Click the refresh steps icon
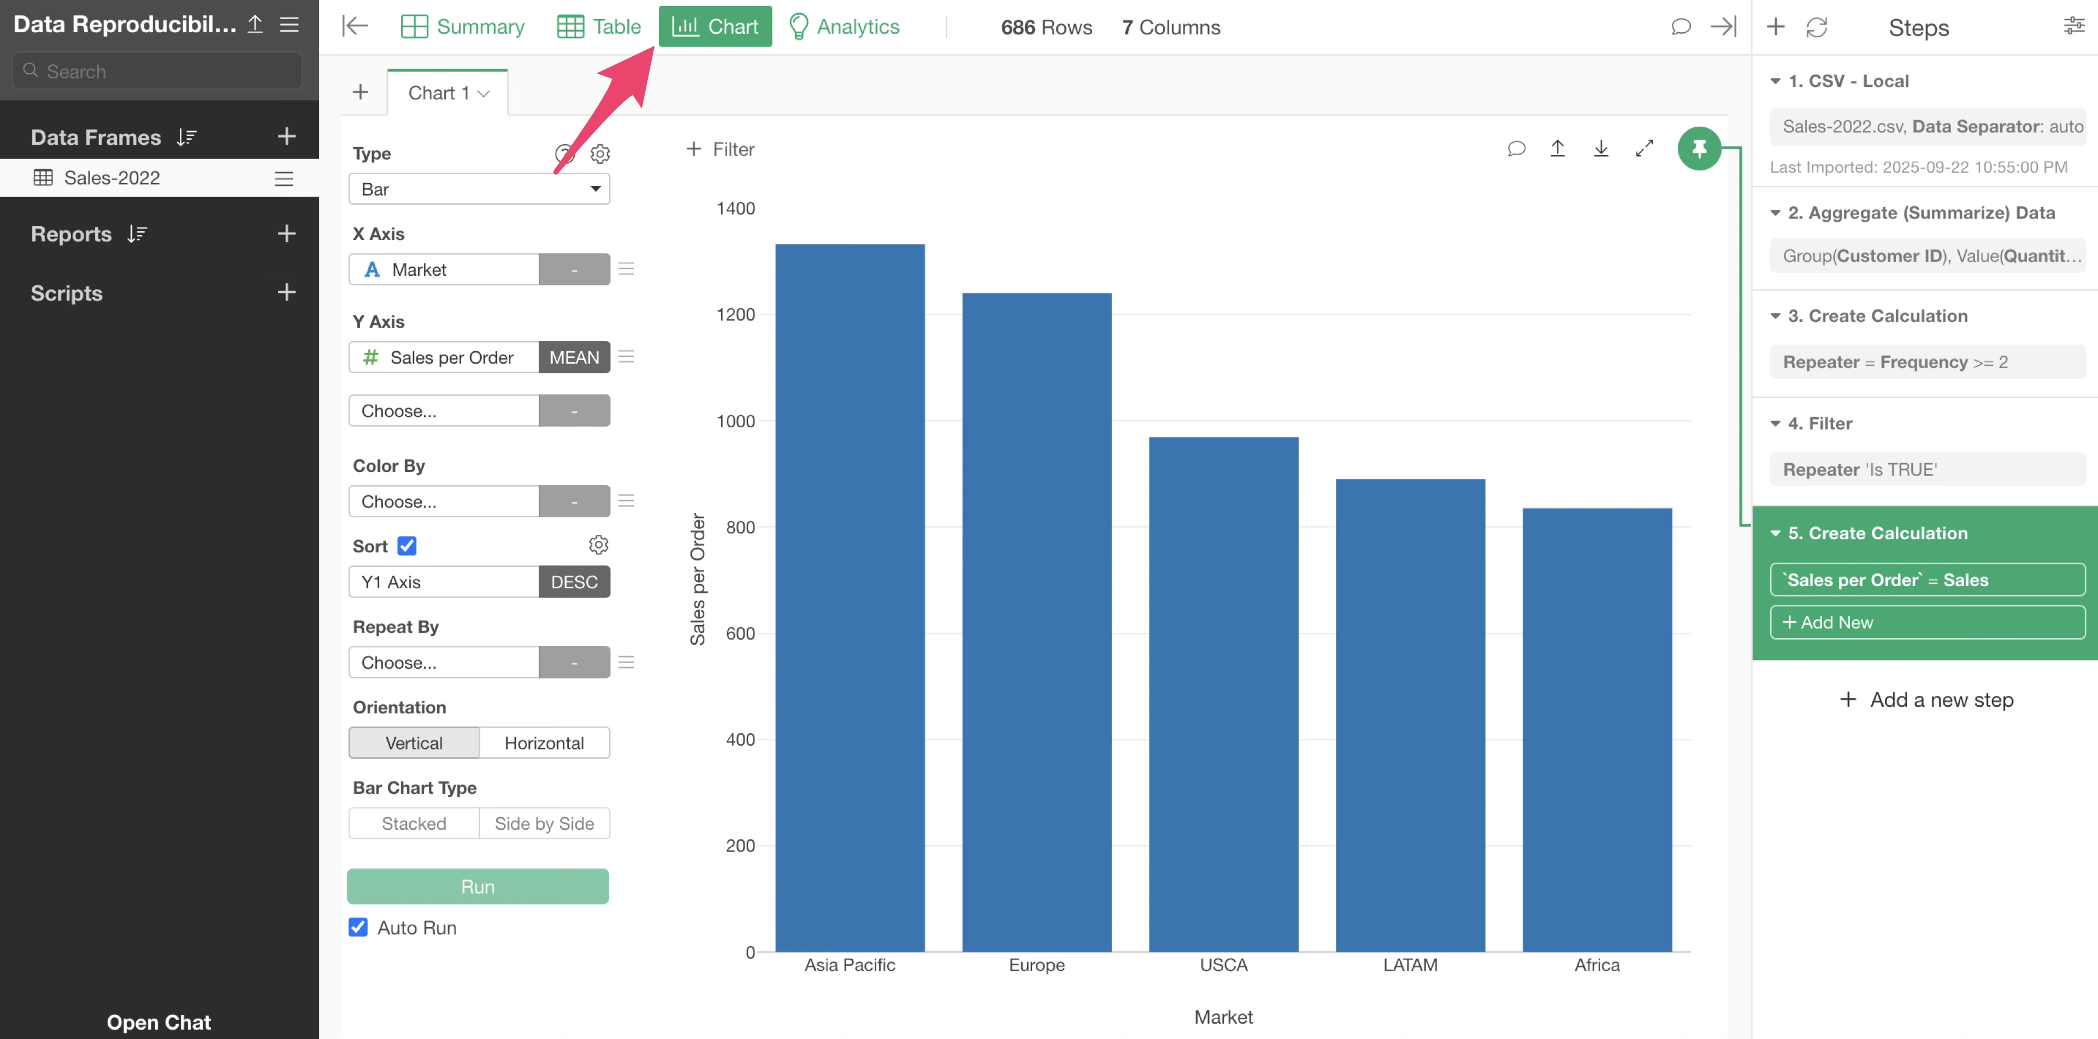Screen dimensions: 2098x1039 click(x=1816, y=27)
